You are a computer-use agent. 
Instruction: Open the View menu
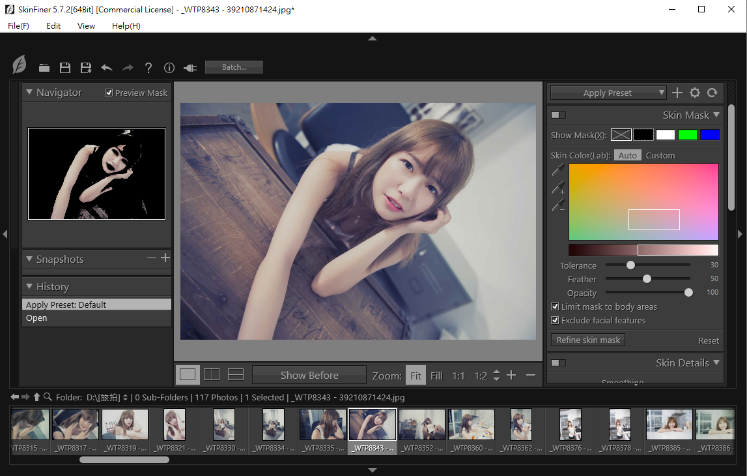tap(86, 26)
